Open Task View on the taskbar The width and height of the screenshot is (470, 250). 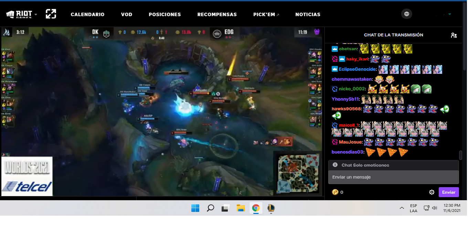click(225, 208)
